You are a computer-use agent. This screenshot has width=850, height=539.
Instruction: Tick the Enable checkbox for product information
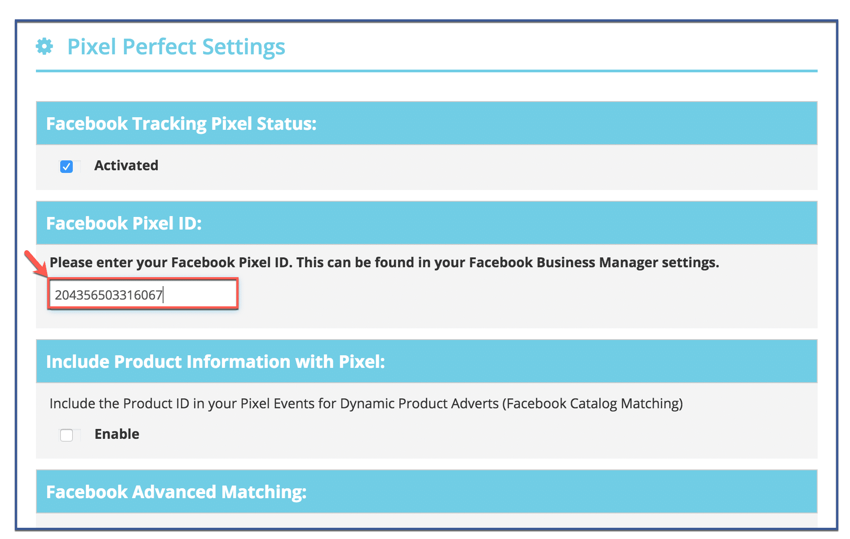click(x=66, y=435)
